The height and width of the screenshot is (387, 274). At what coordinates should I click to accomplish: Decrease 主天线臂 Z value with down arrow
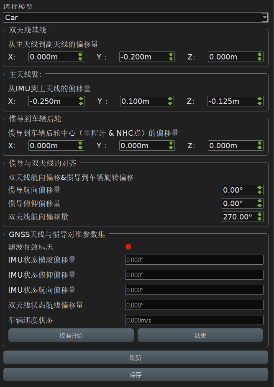260,103
